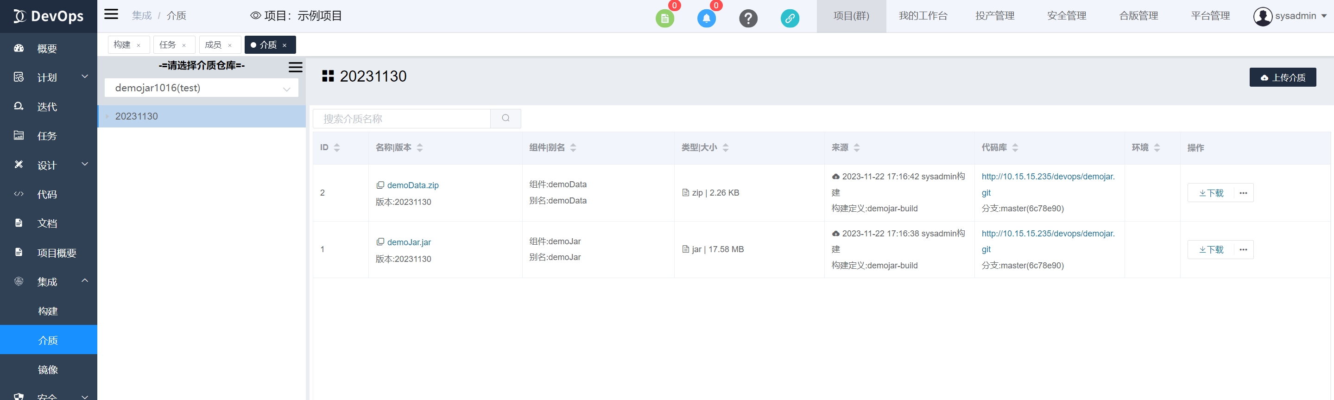Focus the 搜索介质名称 search field

coord(402,119)
